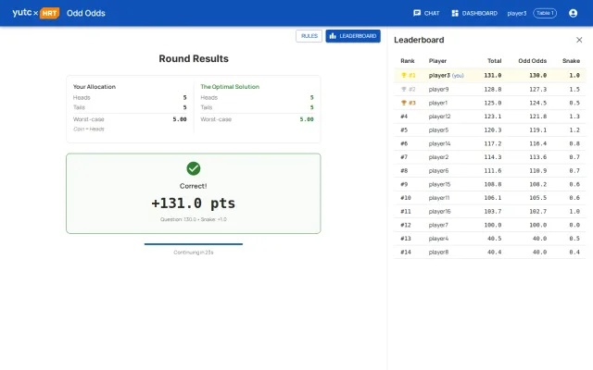
Task: Click the Rank column header
Action: tap(408, 61)
